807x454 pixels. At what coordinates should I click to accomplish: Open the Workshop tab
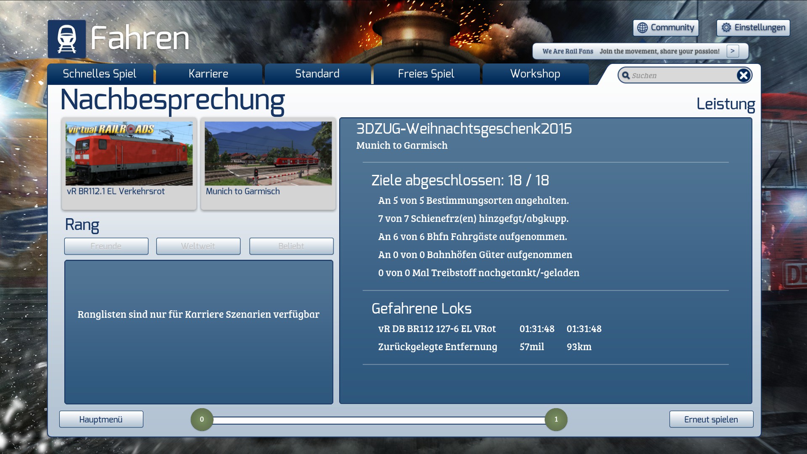click(535, 74)
